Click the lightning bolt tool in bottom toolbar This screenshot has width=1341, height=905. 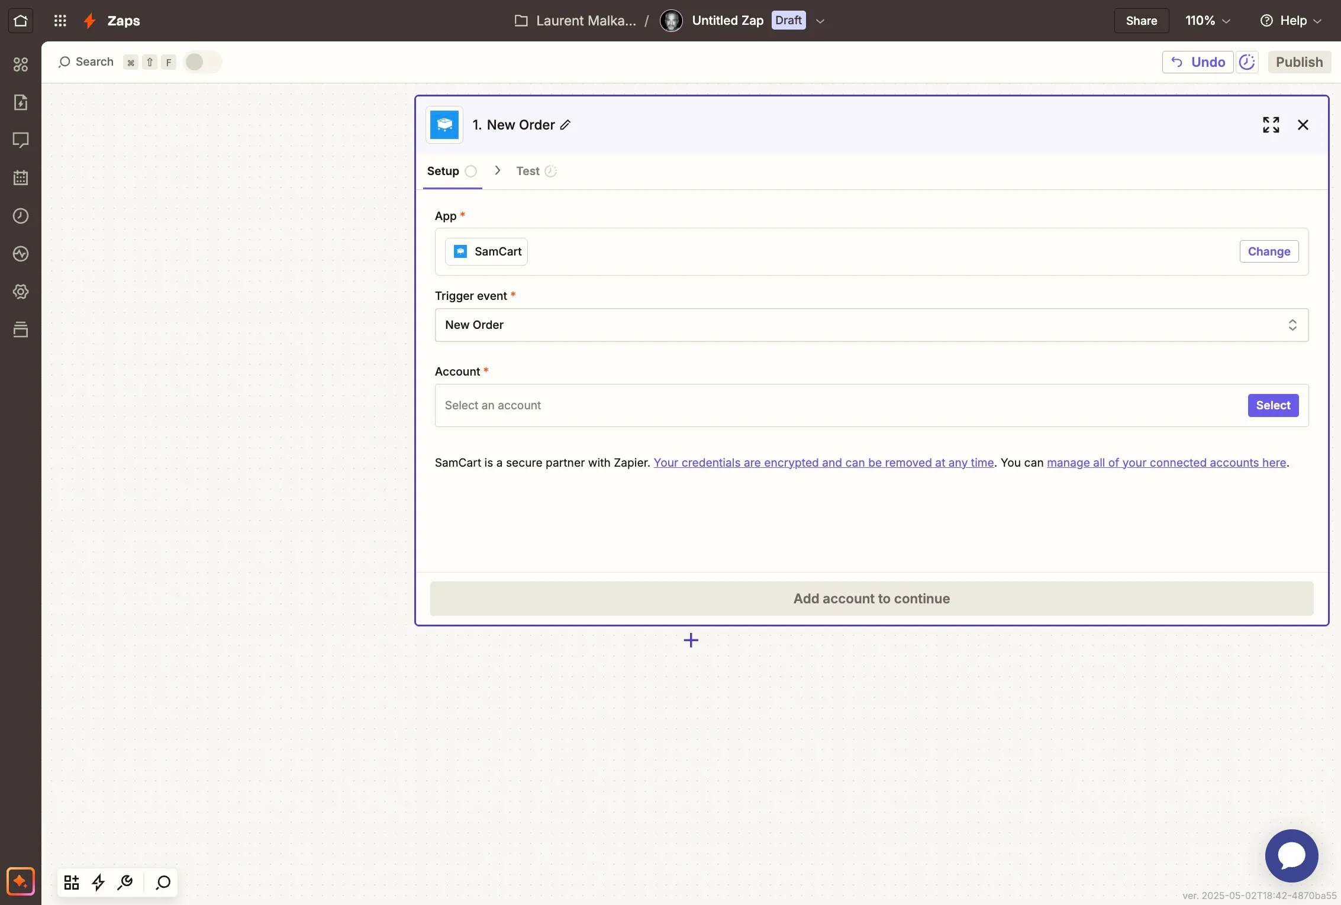pyautogui.click(x=98, y=883)
